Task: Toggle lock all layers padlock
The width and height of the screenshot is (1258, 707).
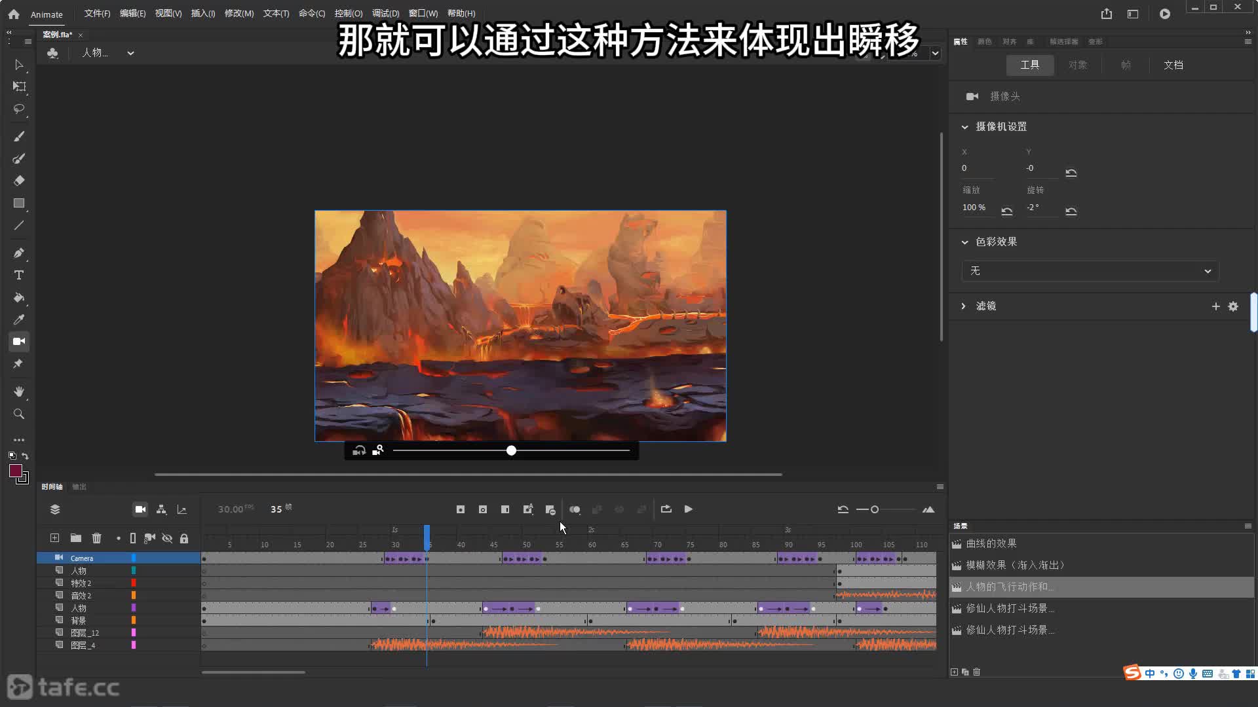Action: (184, 538)
